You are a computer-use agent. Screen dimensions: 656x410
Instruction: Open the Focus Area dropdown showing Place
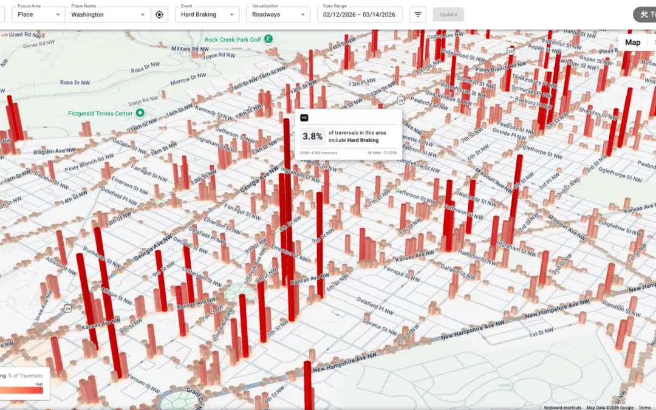click(x=38, y=15)
